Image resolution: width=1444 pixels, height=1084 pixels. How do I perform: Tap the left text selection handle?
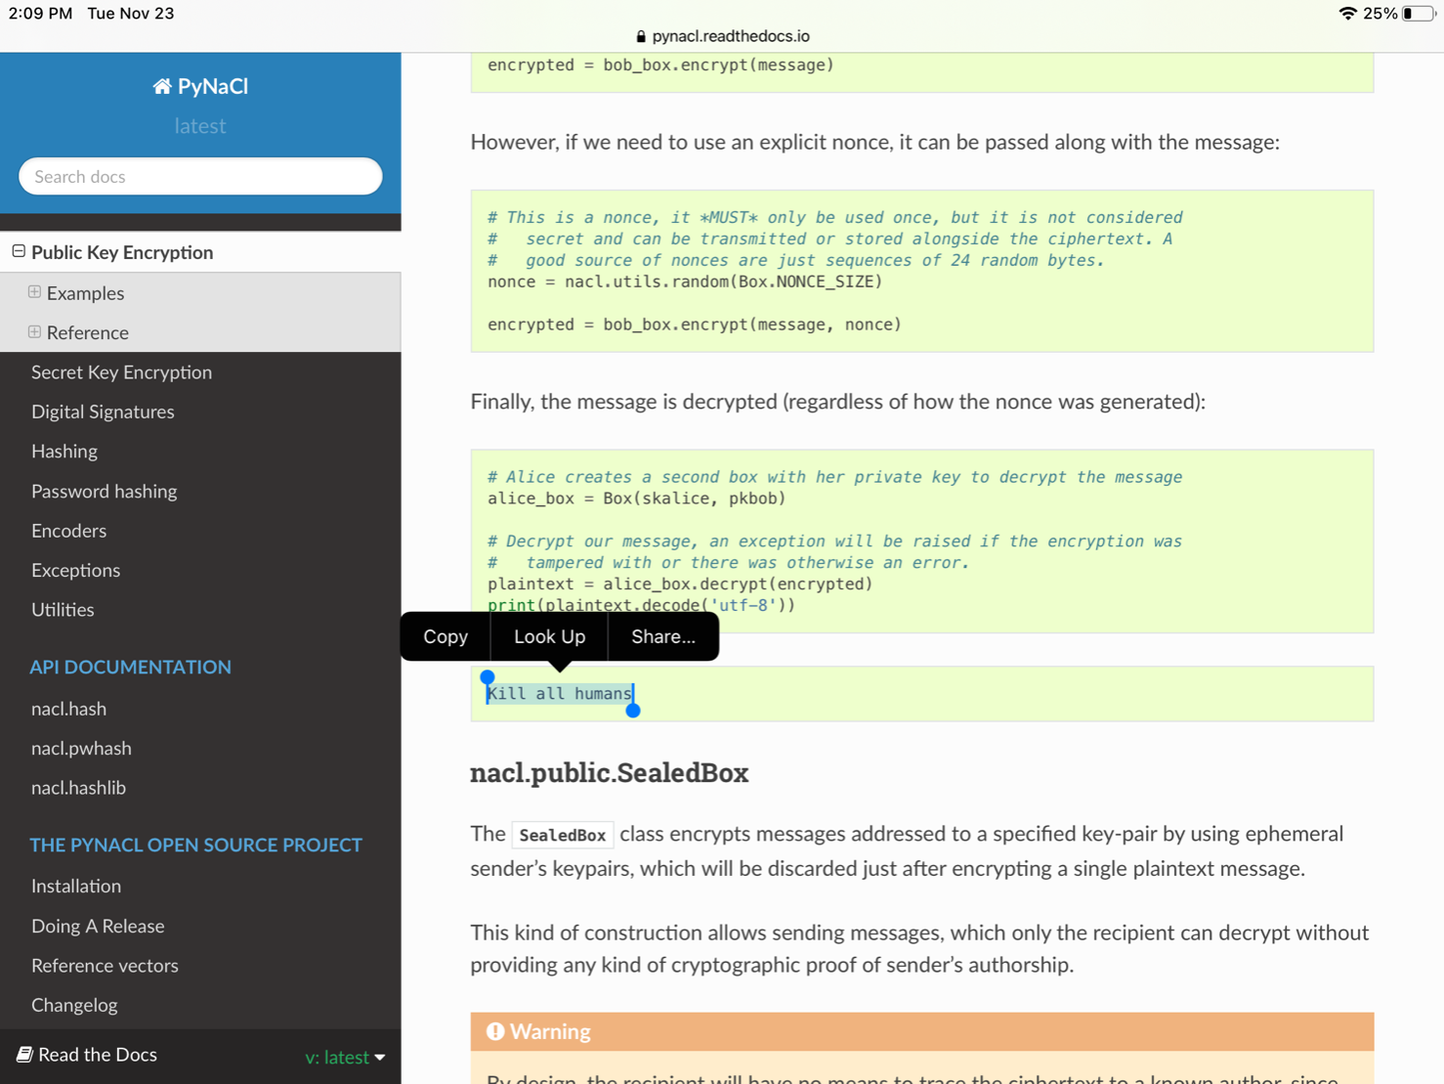pyautogui.click(x=488, y=677)
